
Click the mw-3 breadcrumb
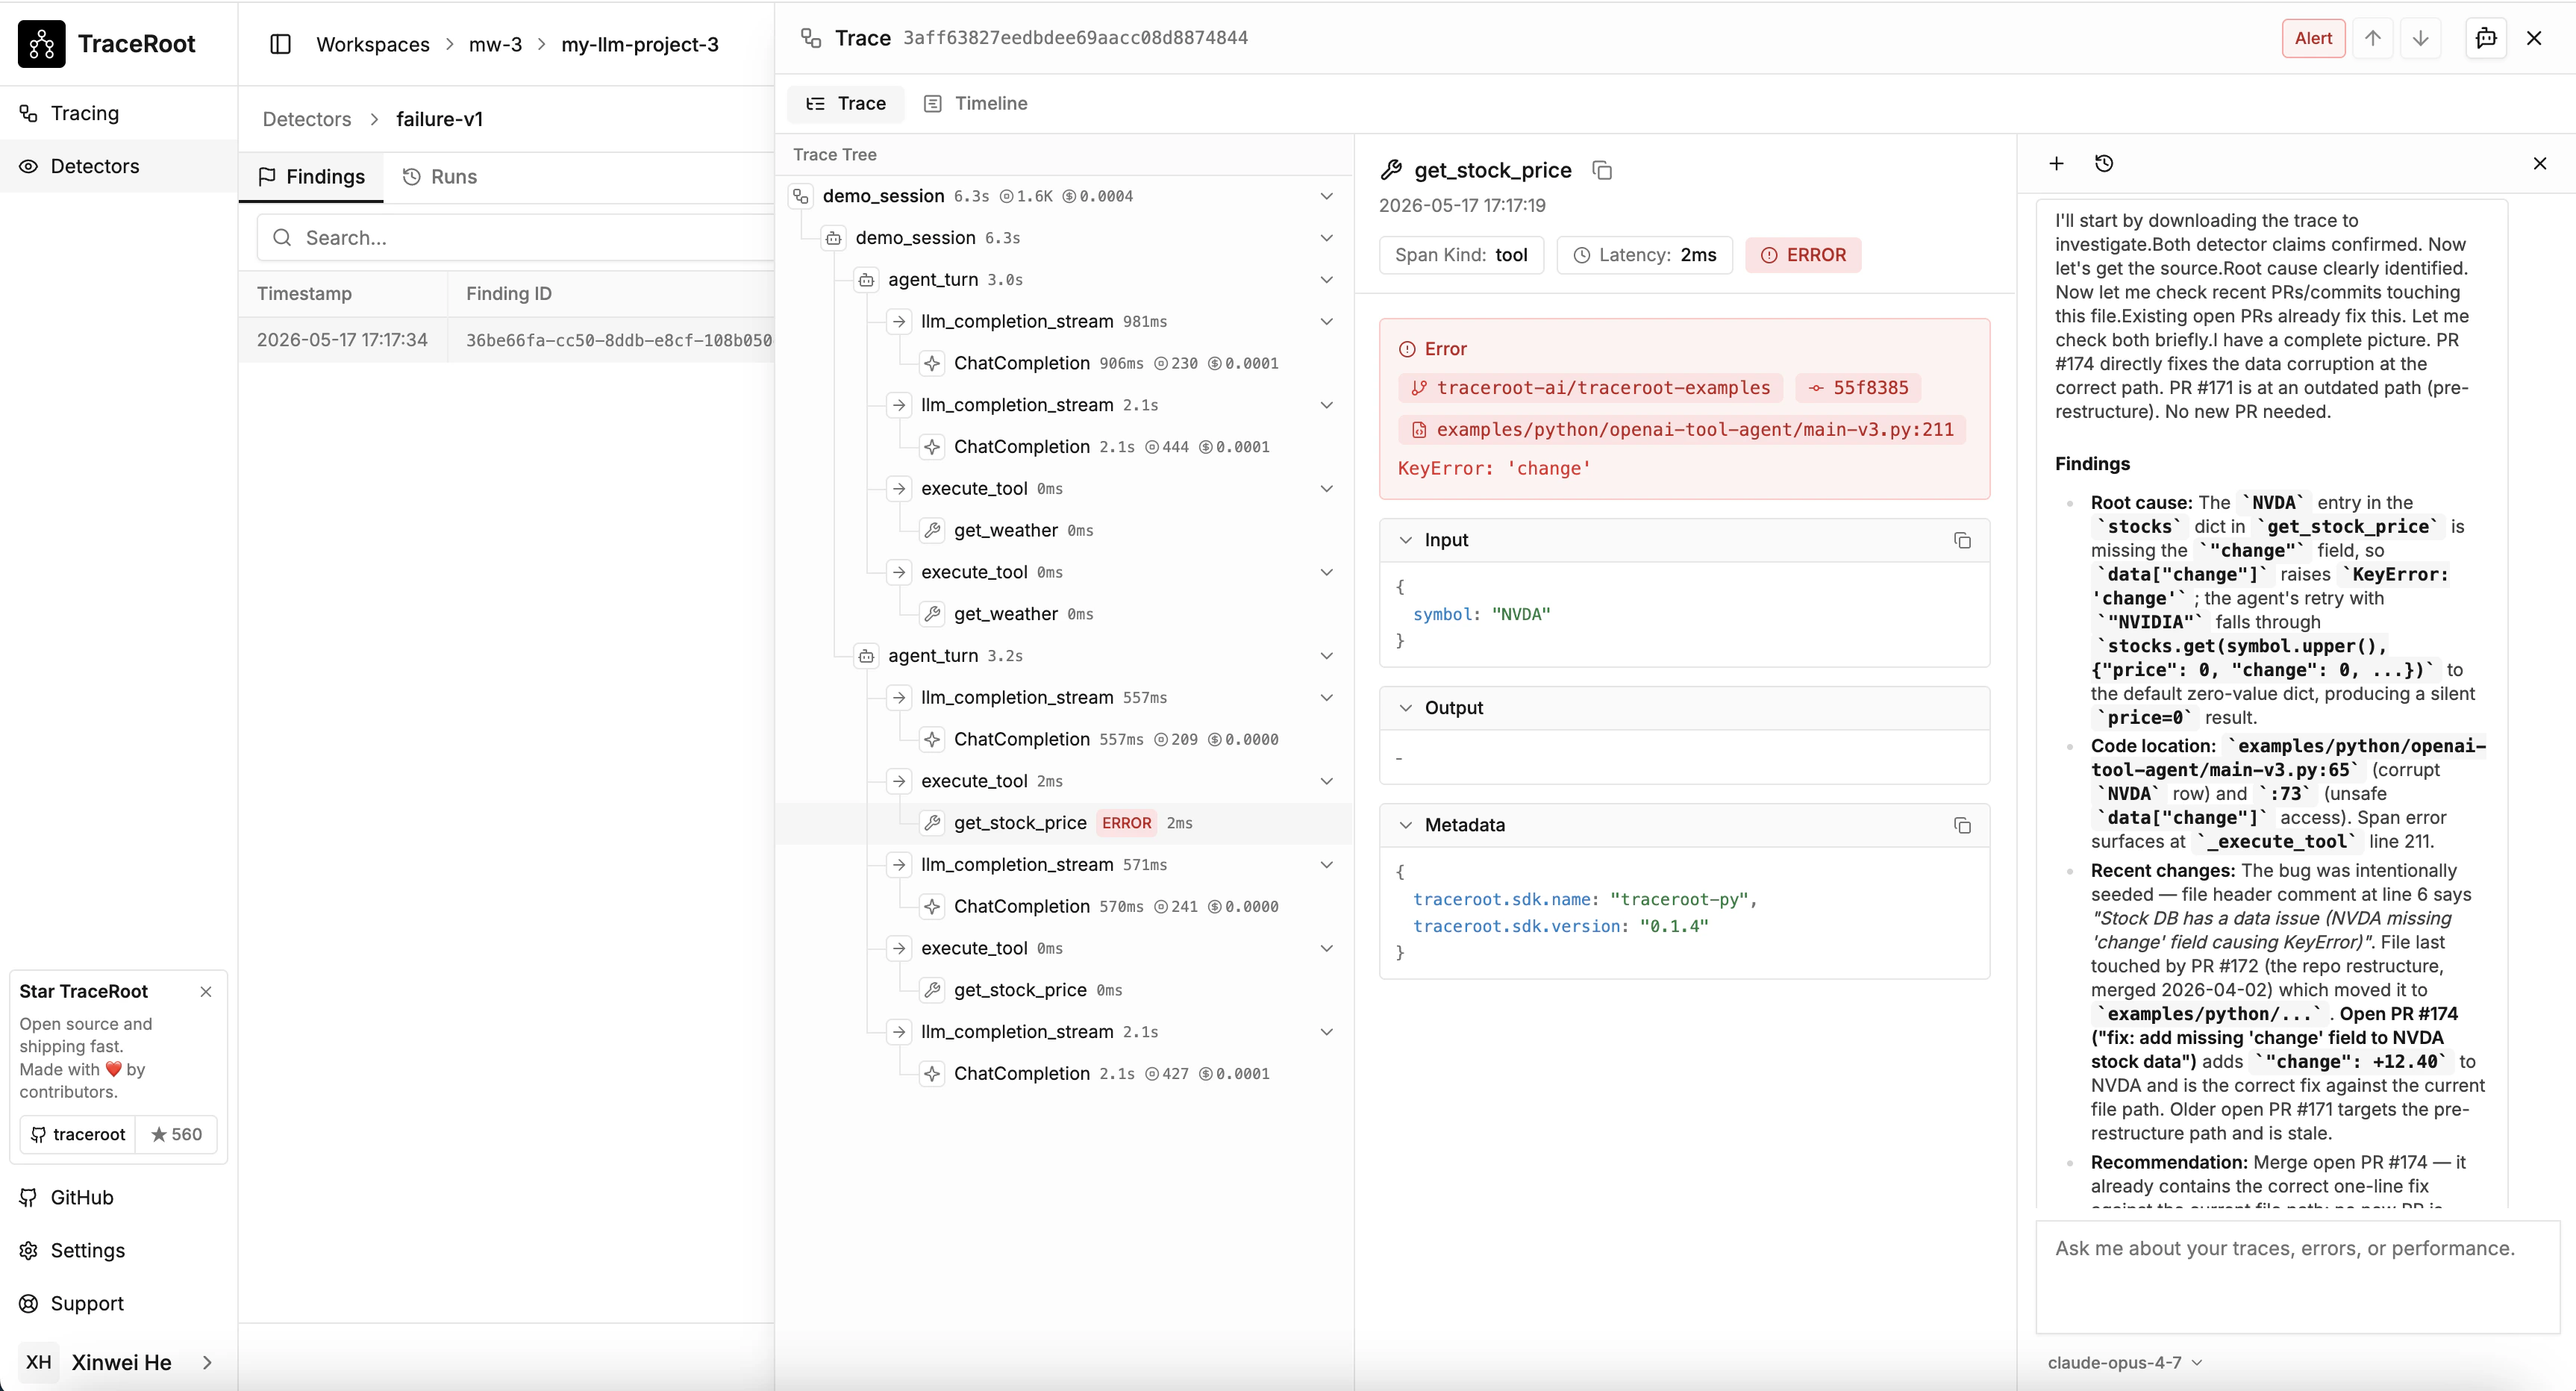pos(496,44)
